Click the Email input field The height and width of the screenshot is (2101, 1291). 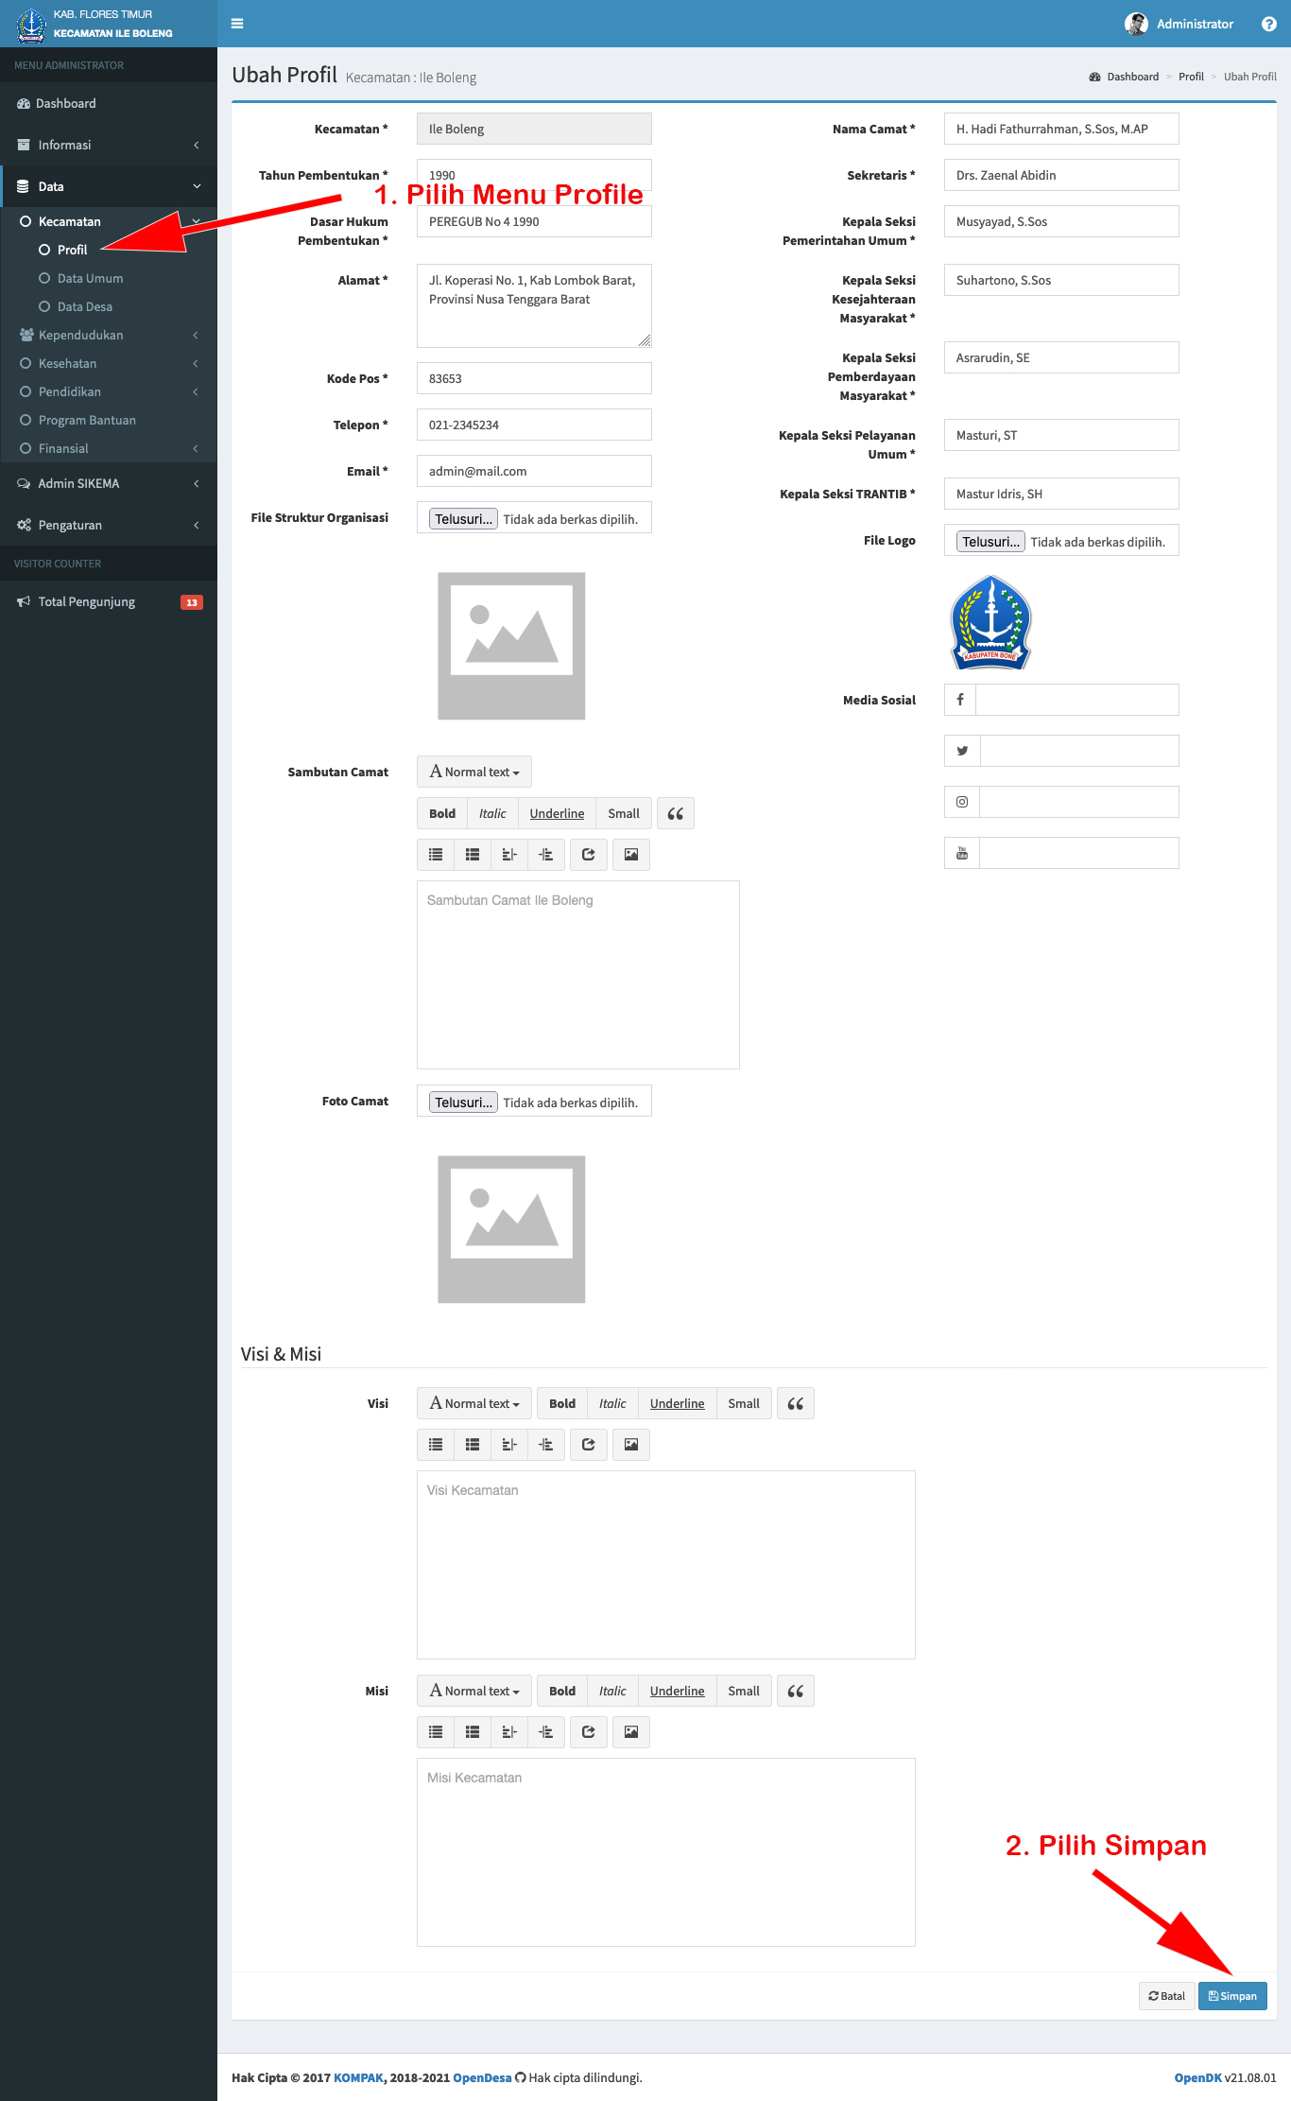coord(534,471)
